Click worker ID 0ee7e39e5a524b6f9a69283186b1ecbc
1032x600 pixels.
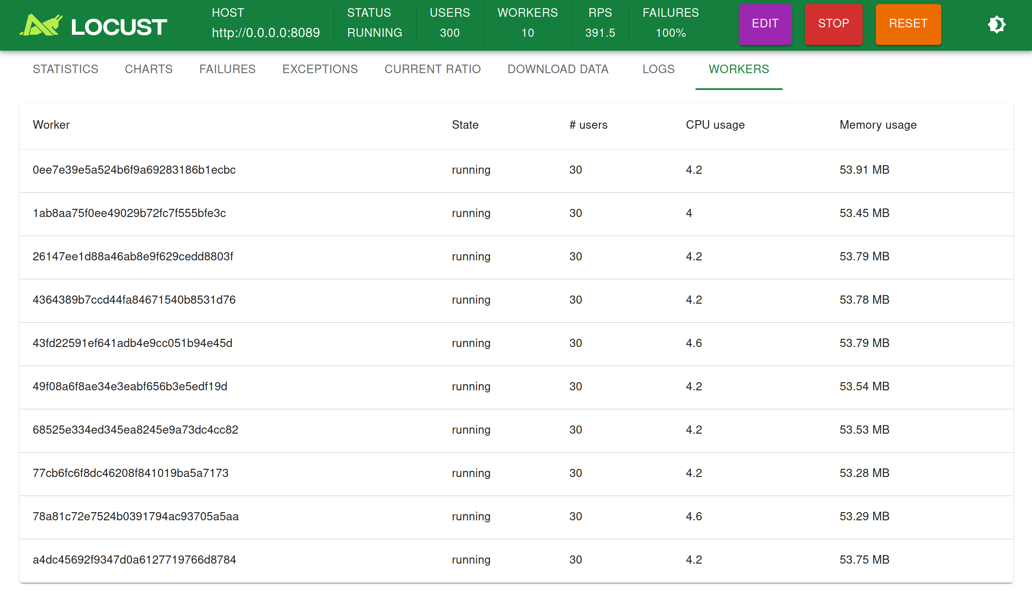(x=135, y=170)
